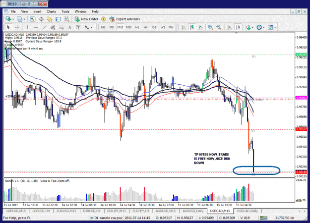The width and height of the screenshot is (310, 223).
Task: Switch to the EURUSD,H4 chart tab
Action: pos(92,211)
